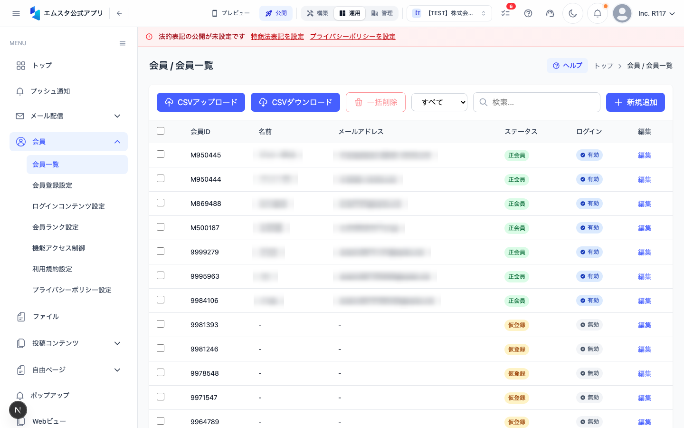
Task: Click the 有効 login badge for M950445
Action: (x=589, y=155)
